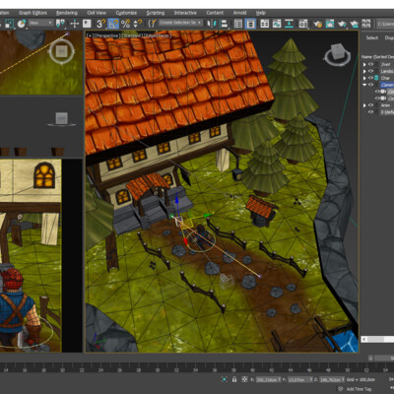The image size is (394, 394).
Task: Click the Add Time Tag button
Action: coord(359,389)
